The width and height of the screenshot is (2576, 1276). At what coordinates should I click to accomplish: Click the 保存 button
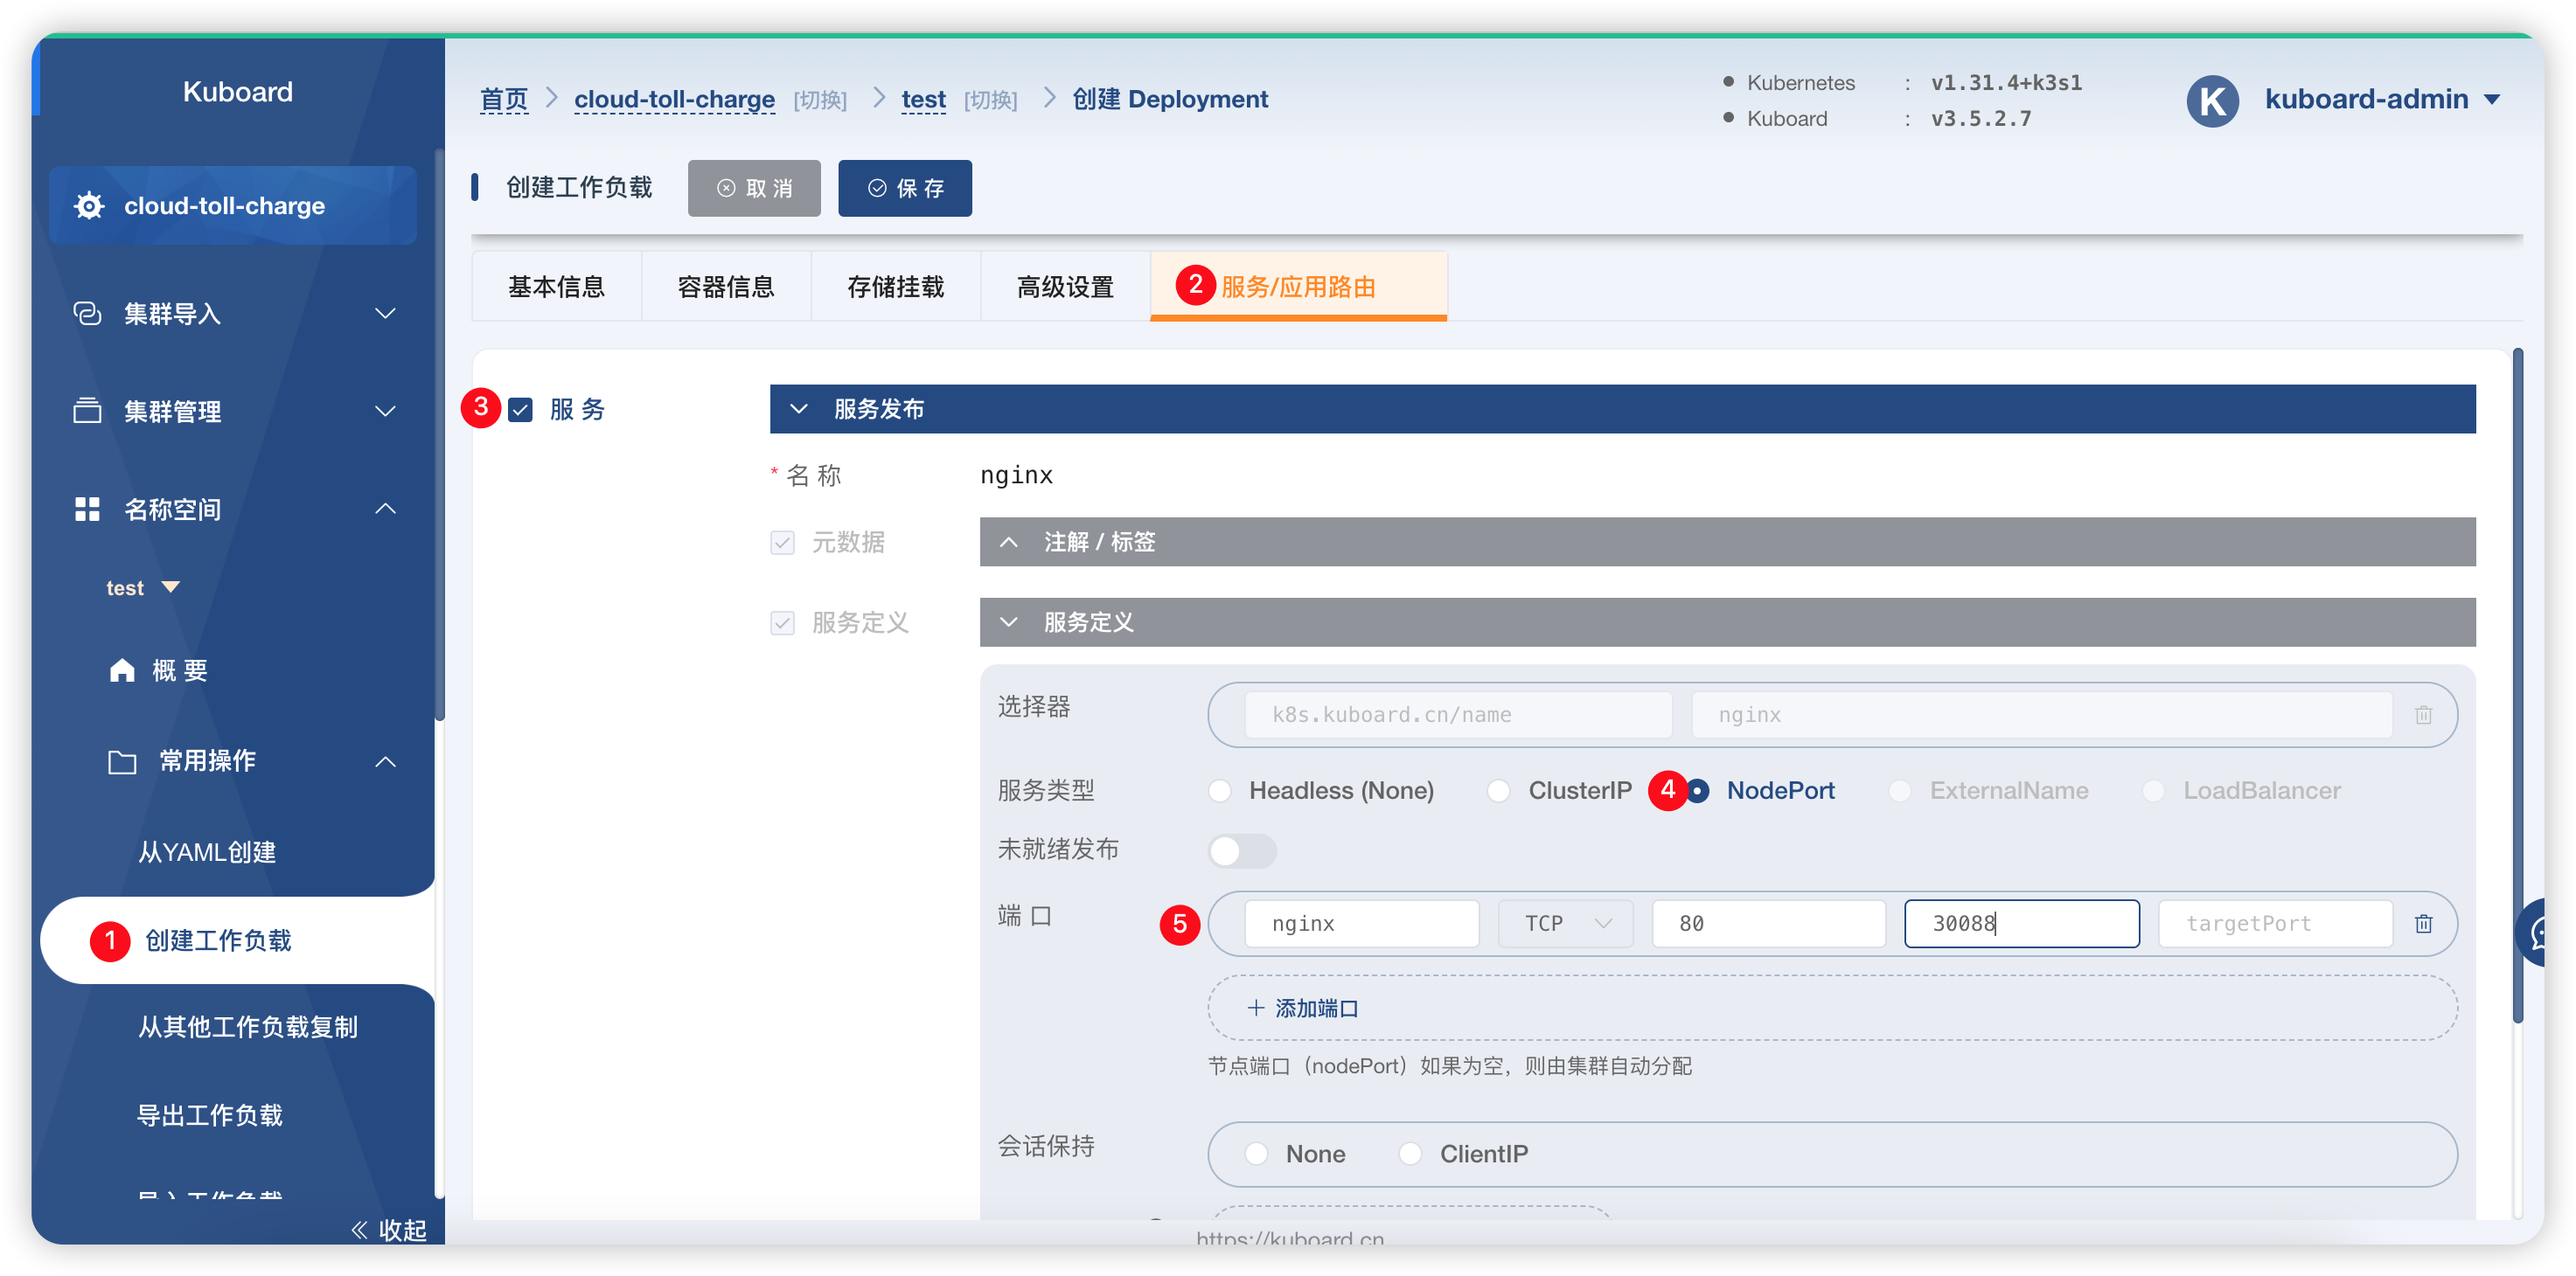point(905,188)
